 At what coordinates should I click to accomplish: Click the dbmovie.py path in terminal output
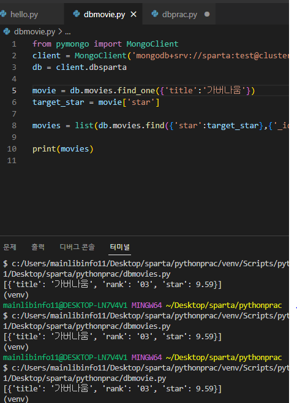[x=85, y=378]
